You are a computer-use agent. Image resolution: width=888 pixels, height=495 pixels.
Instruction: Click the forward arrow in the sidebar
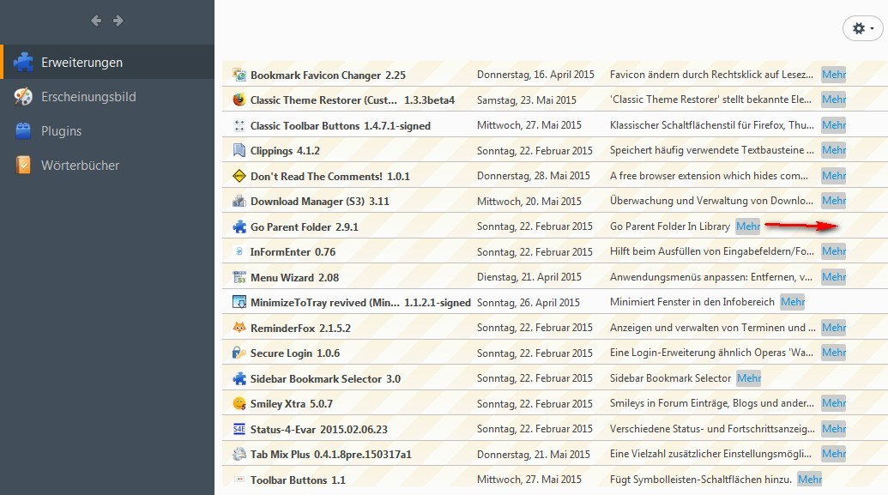(x=118, y=21)
